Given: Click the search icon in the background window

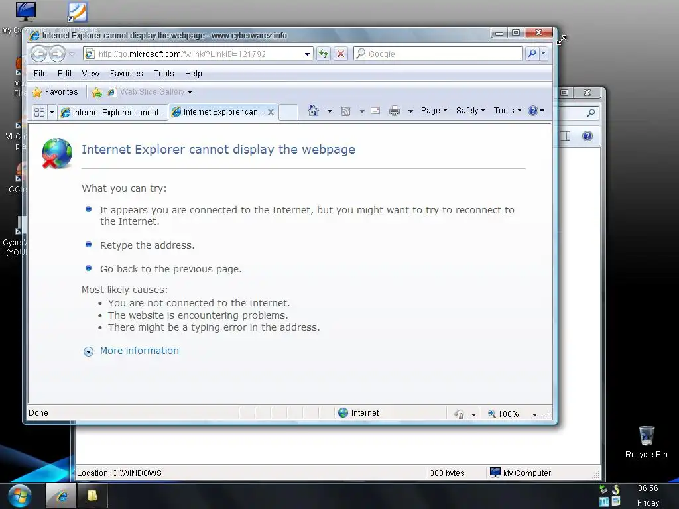Looking at the screenshot, I should pos(591,113).
